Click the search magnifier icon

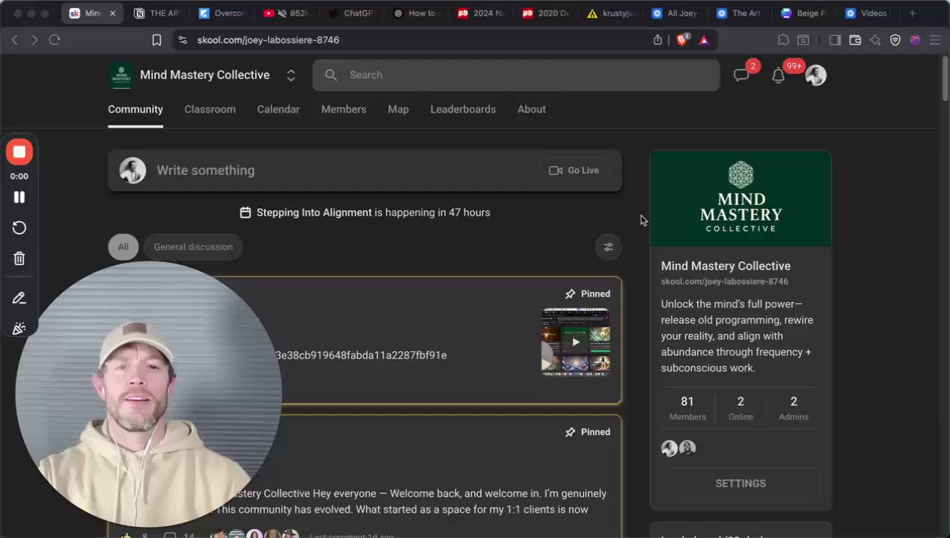coord(331,75)
